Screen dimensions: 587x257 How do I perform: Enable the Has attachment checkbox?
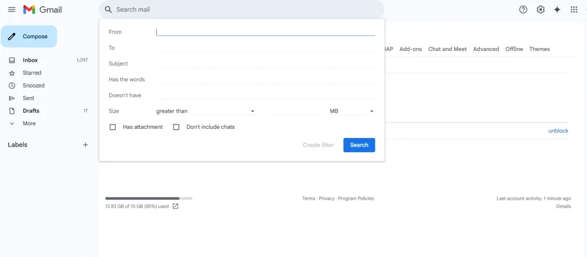pos(113,127)
